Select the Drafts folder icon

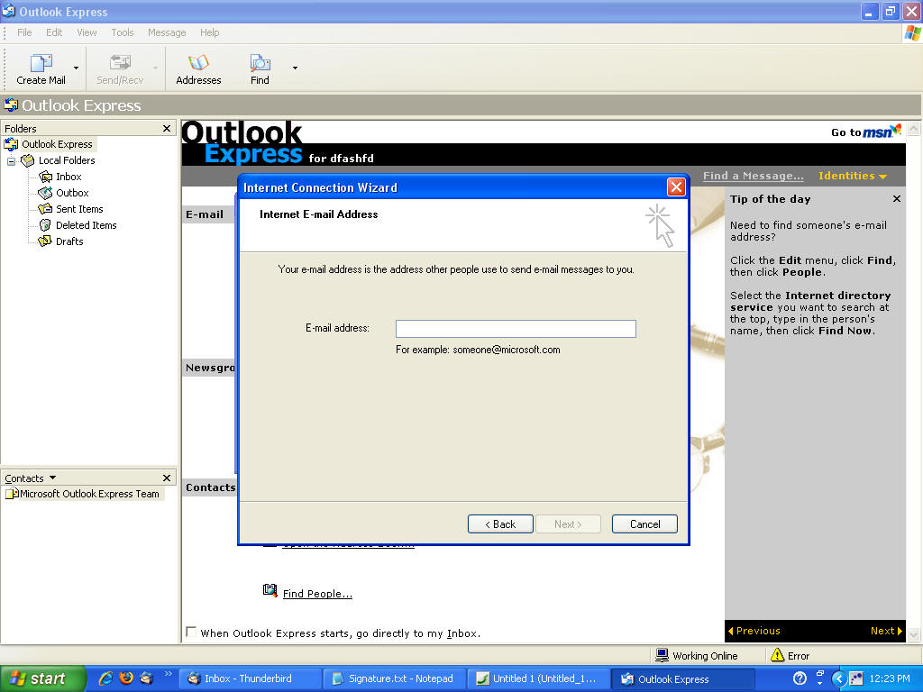click(x=45, y=241)
